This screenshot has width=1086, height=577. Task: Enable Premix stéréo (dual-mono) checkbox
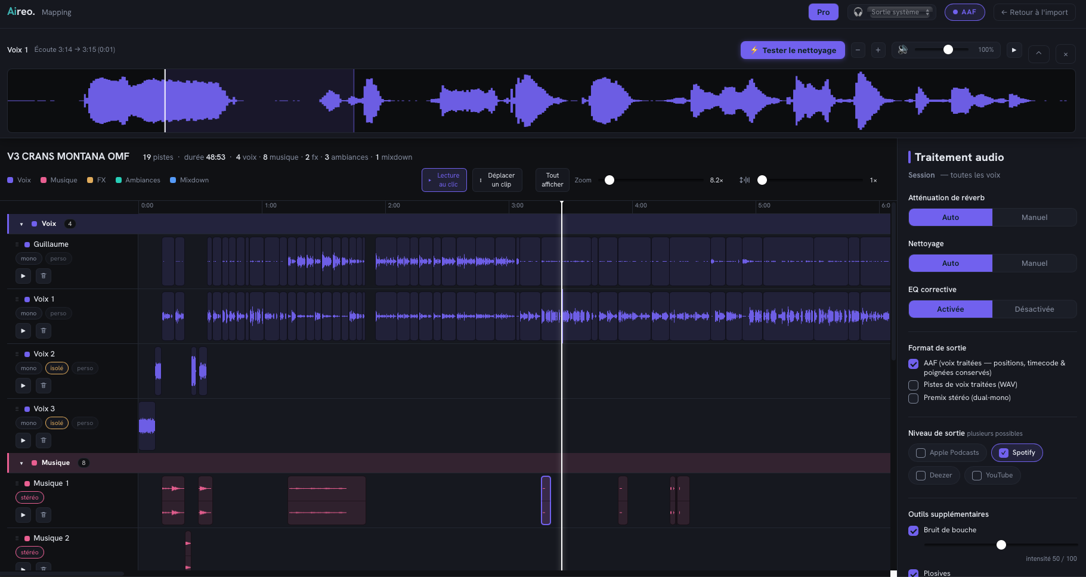click(x=913, y=398)
